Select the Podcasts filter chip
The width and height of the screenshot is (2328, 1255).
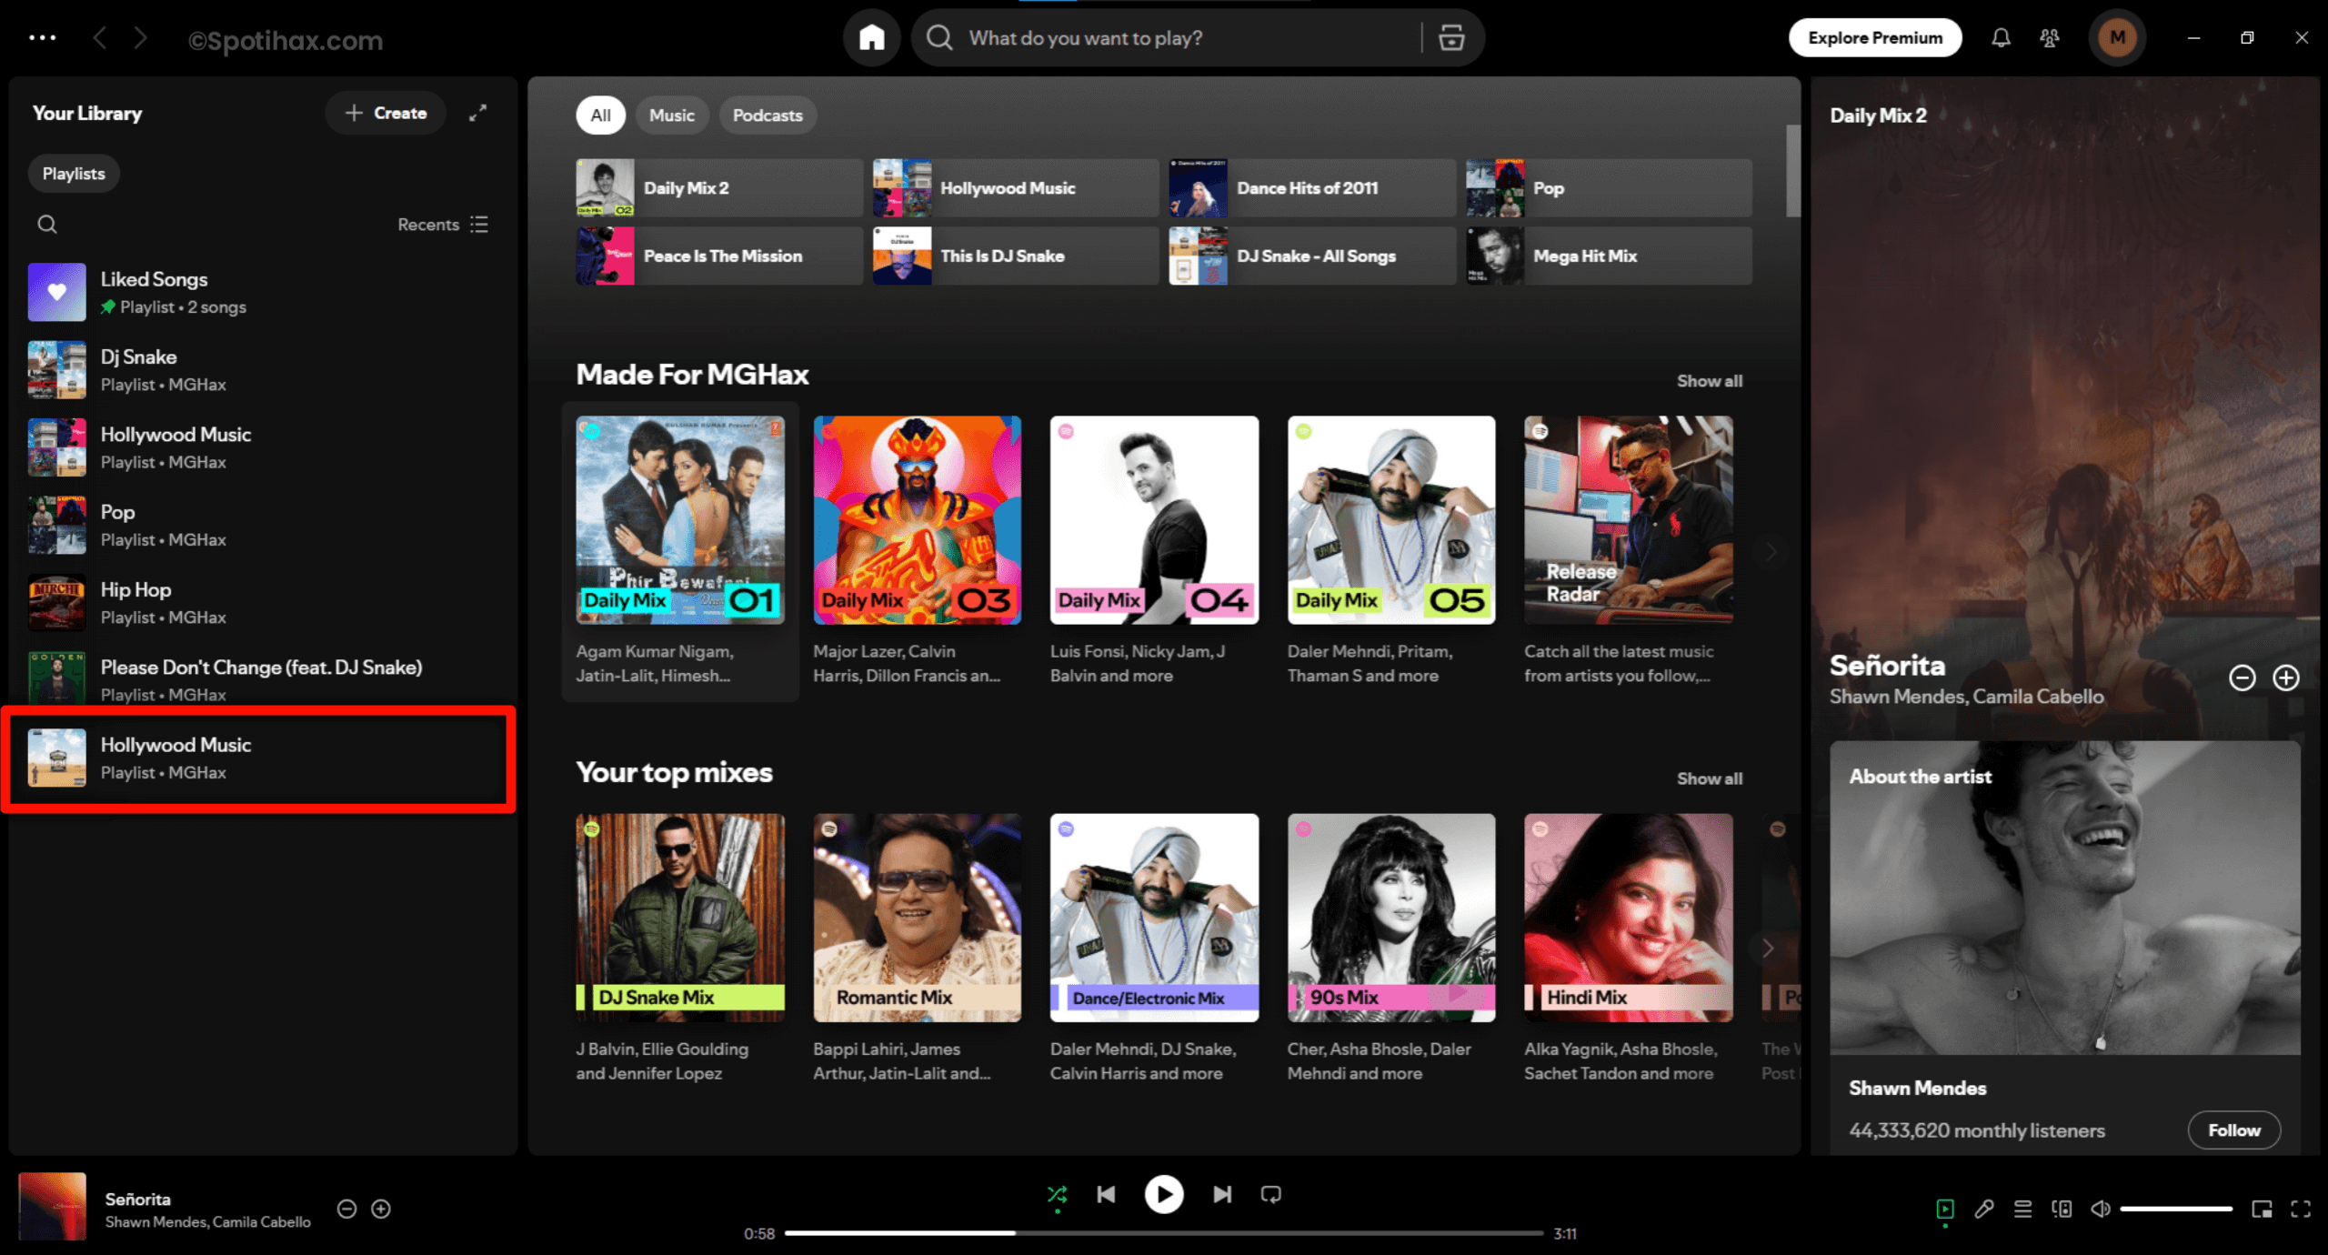(768, 115)
